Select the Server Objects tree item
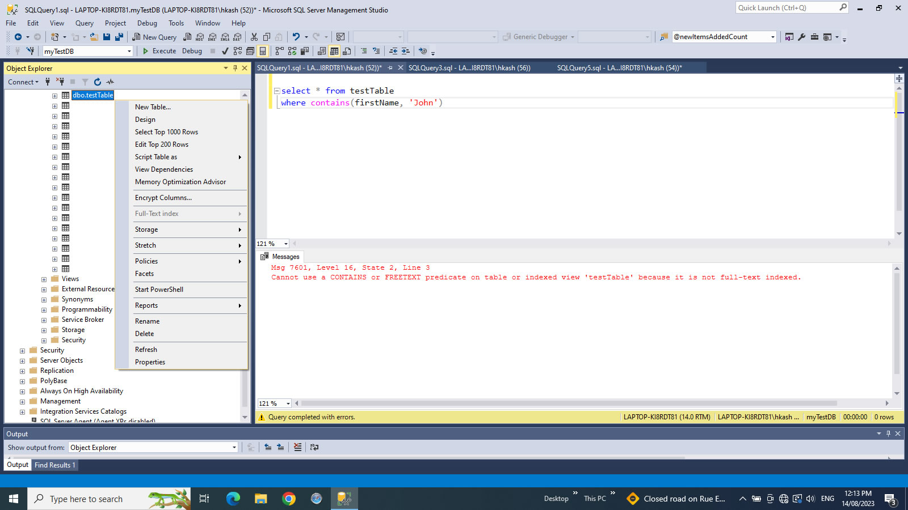 pyautogui.click(x=61, y=361)
